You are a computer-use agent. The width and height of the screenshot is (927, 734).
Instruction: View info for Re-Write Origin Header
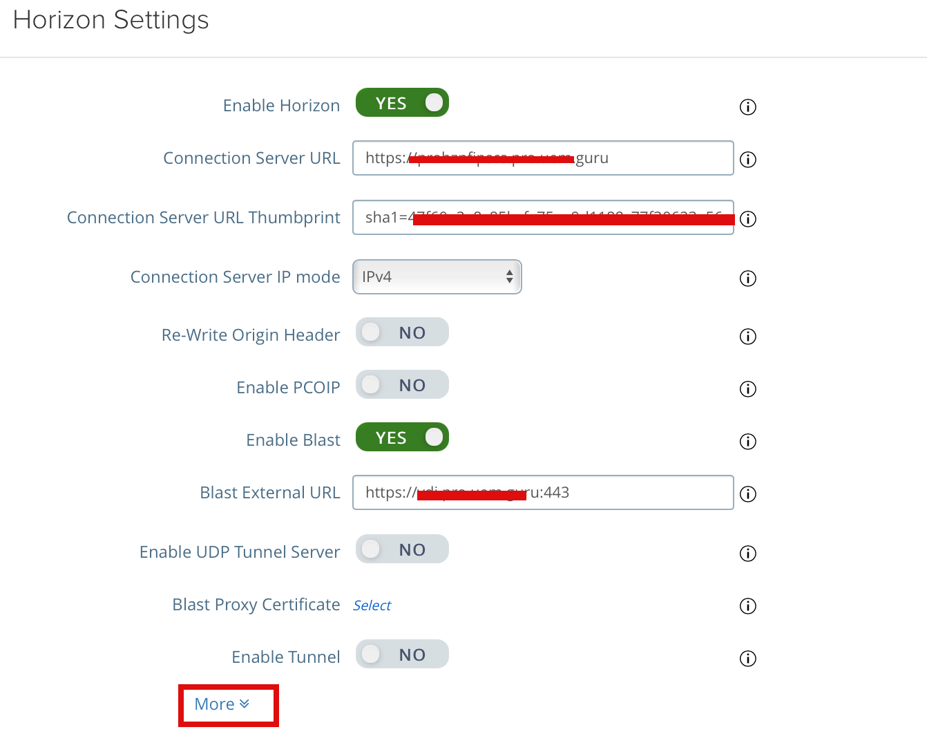[x=747, y=337]
